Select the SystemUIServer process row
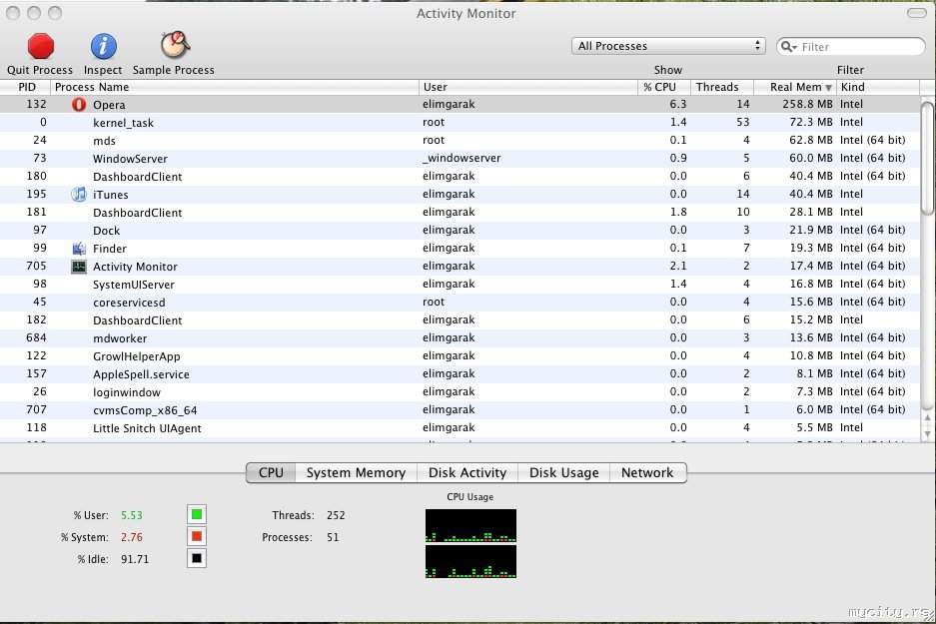This screenshot has height=624, width=936. pos(460,284)
